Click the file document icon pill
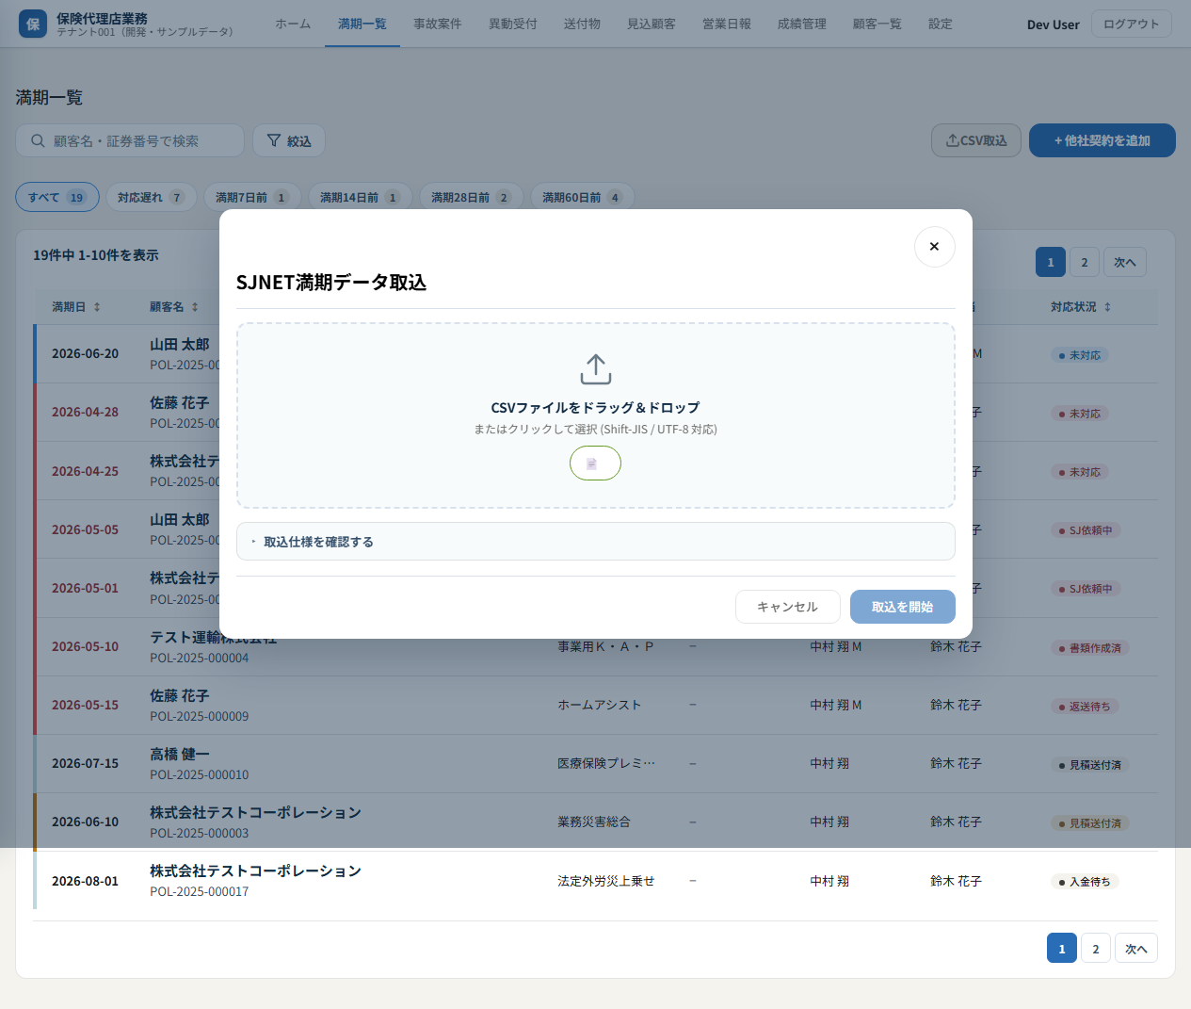1191x1009 pixels. click(595, 464)
